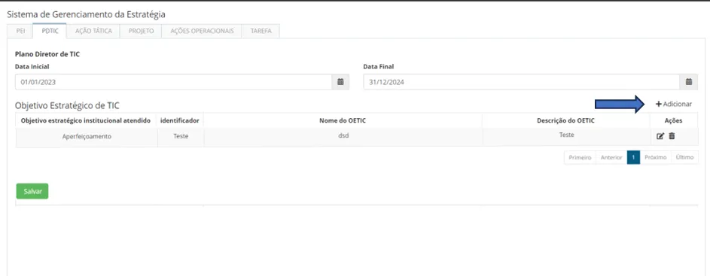Open the AÇÃO TÁTICA tab

(x=93, y=32)
